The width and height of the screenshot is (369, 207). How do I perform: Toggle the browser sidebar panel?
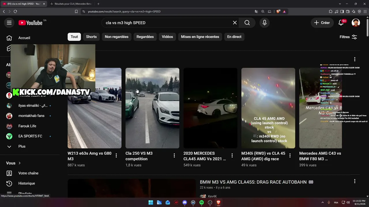(x=342, y=11)
